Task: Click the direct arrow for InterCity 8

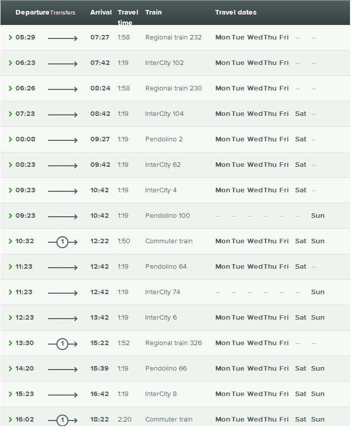Action: [62, 395]
